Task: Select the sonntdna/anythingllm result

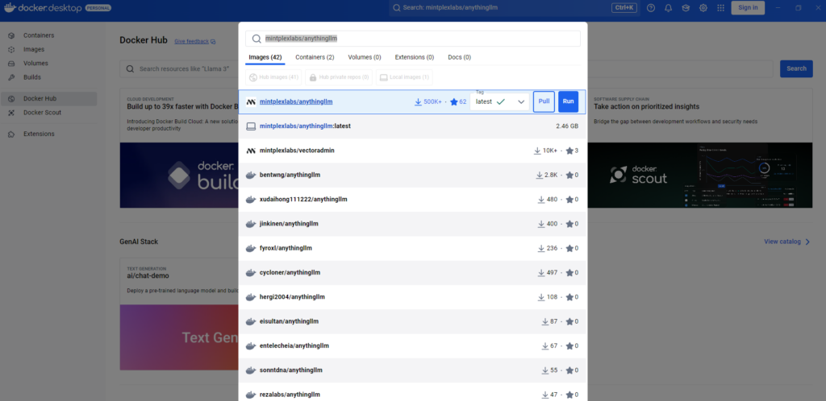Action: [412, 370]
